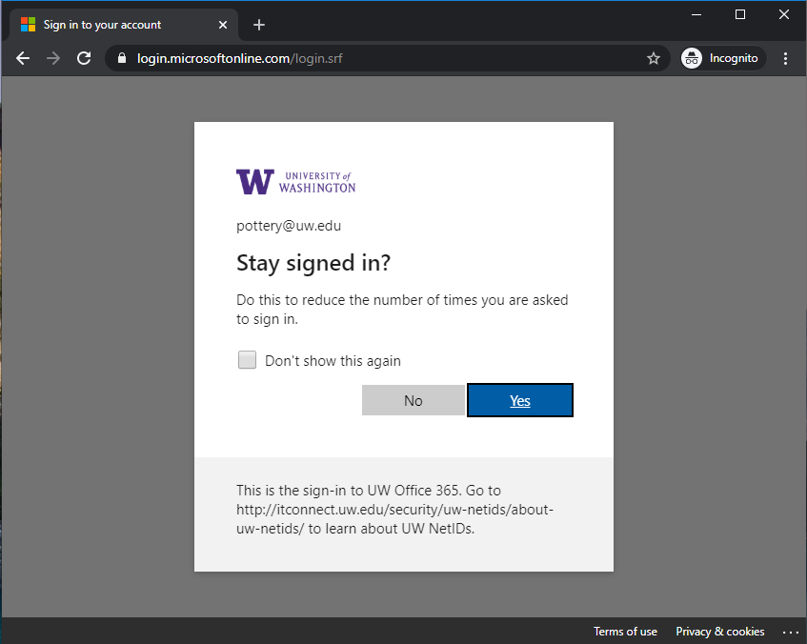This screenshot has height=644, width=807.
Task: Click the Microsoft logo favicon on the tab
Action: tap(28, 24)
